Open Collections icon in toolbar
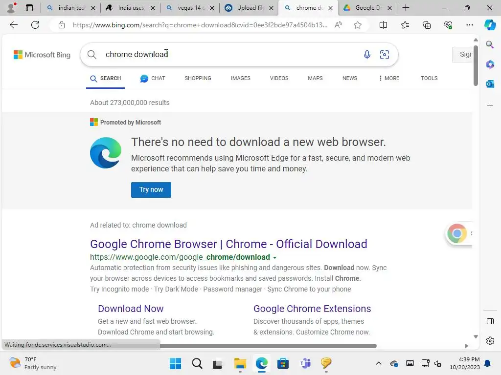 pos(427,25)
